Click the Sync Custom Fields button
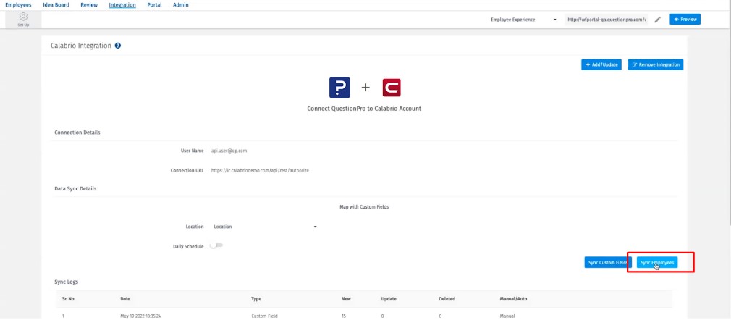This screenshot has height=328, width=731. tap(608, 263)
